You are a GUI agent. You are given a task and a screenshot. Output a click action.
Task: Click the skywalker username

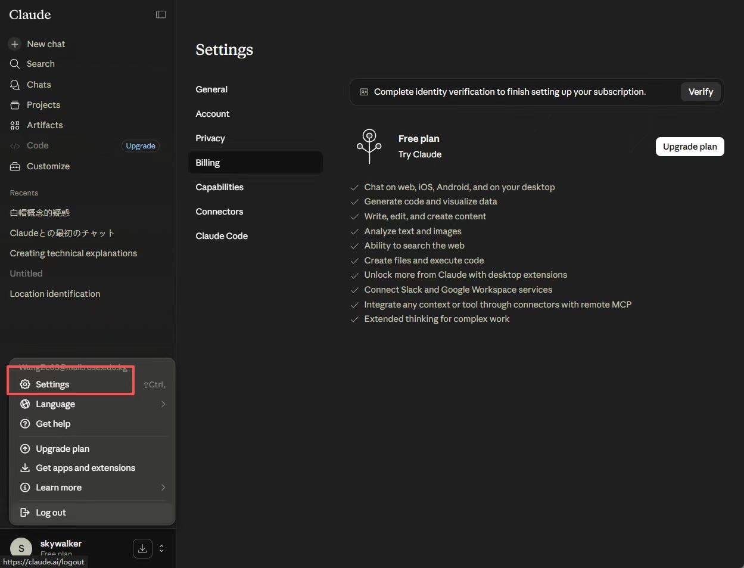61,544
